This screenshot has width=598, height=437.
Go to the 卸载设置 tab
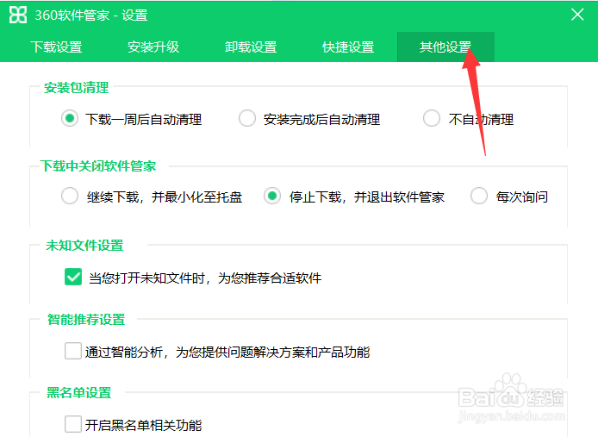pyautogui.click(x=251, y=47)
